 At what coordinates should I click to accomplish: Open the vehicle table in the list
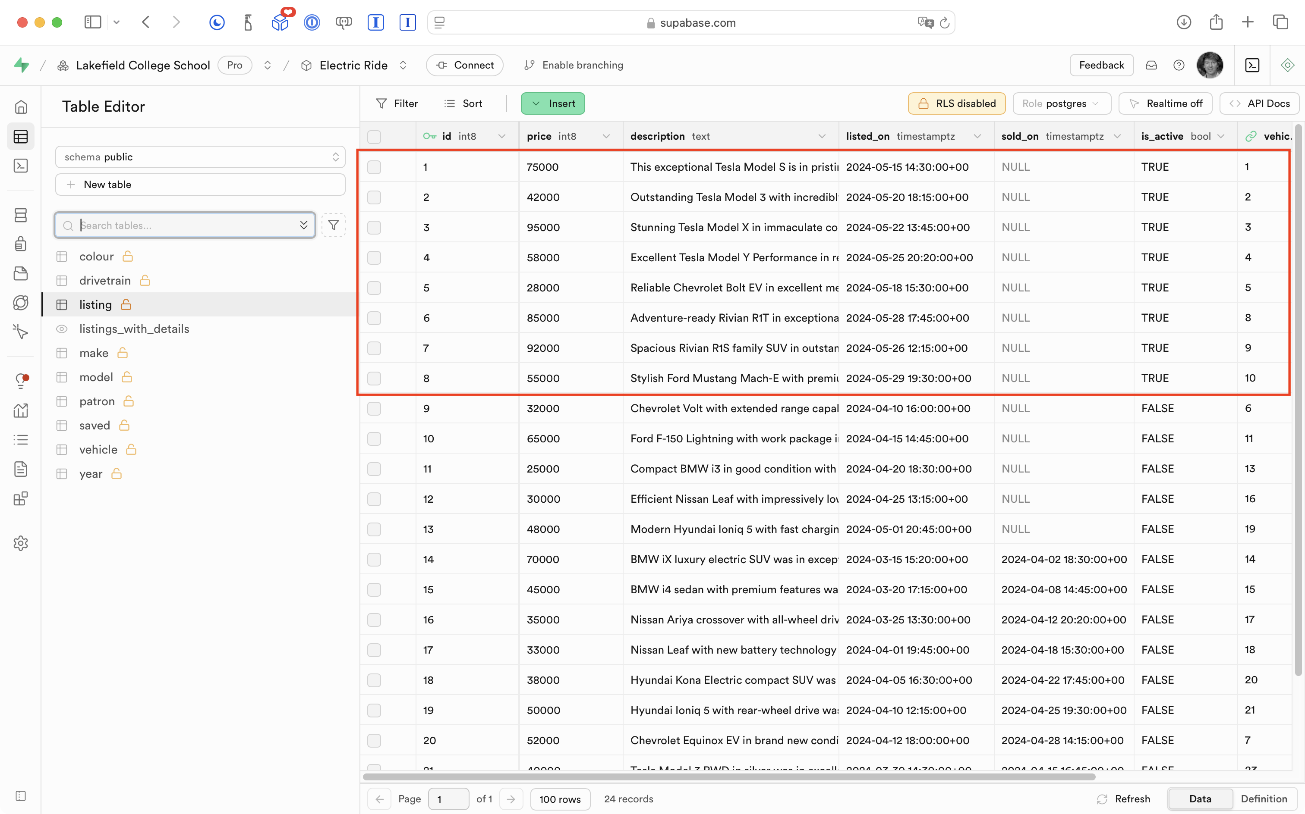click(98, 450)
